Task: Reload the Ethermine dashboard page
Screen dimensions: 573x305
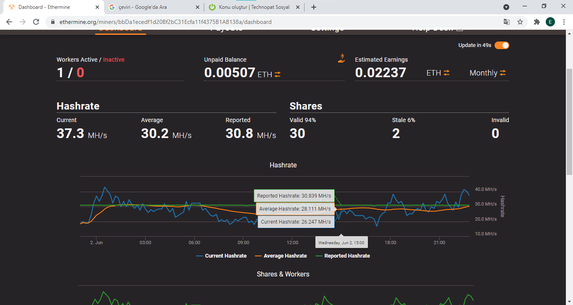Action: (x=36, y=22)
